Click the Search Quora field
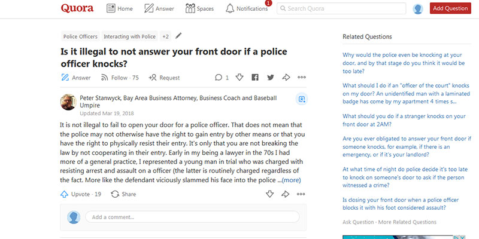Viewport: 479px width, 239px height. pos(341,8)
